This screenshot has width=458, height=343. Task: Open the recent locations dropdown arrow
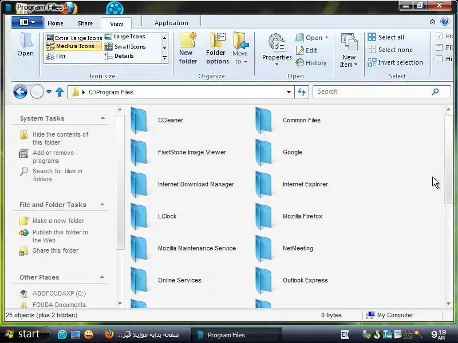point(49,92)
